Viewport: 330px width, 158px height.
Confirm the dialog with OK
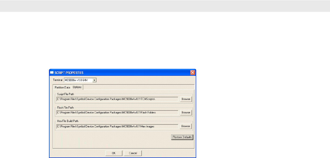click(114, 153)
